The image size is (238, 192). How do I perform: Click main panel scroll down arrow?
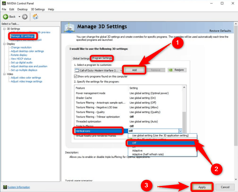coord(236,179)
